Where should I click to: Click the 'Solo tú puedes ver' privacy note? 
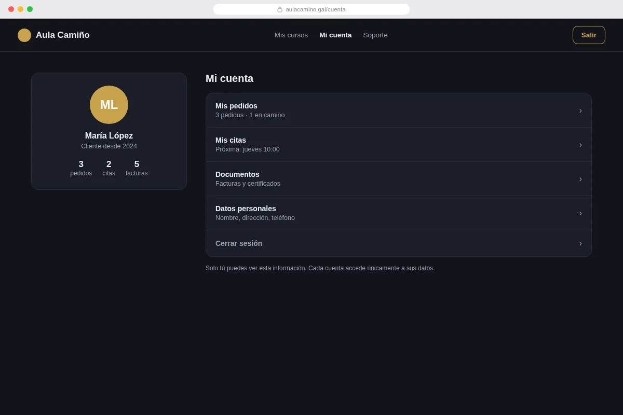pyautogui.click(x=320, y=268)
